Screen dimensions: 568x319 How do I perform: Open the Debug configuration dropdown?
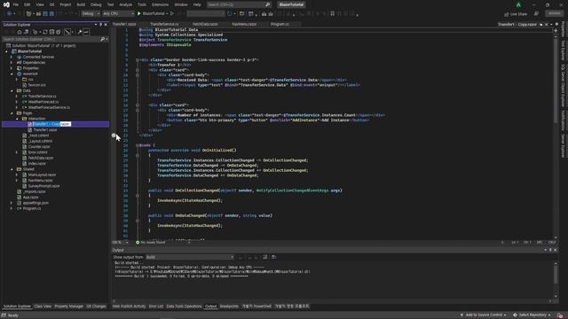(91, 14)
